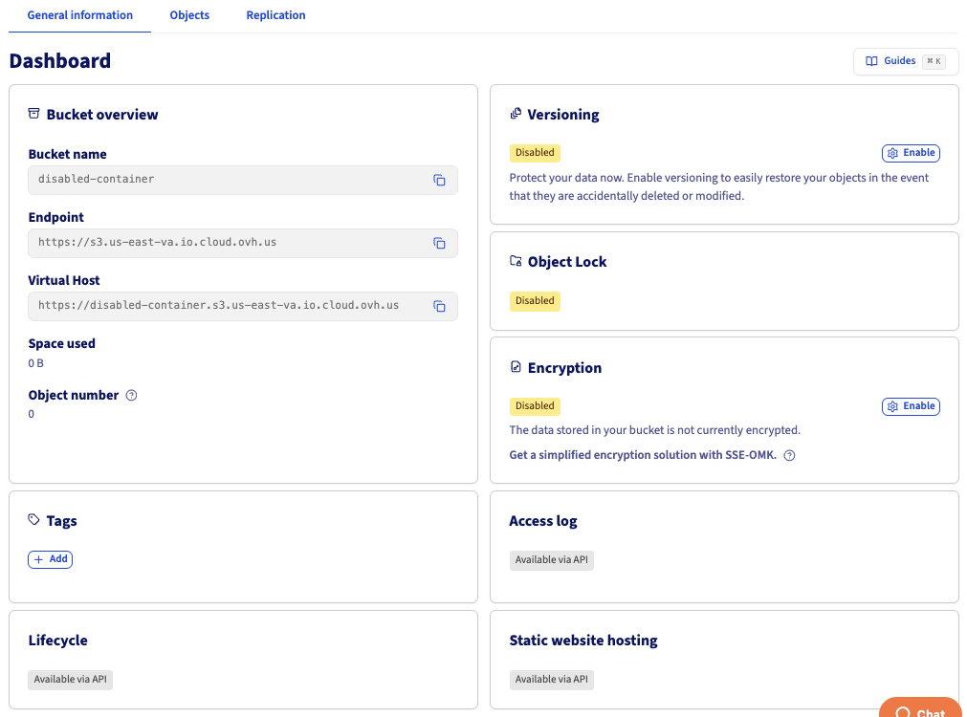This screenshot has height=717, width=967.
Task: Open the Guides button
Action: pos(906,61)
